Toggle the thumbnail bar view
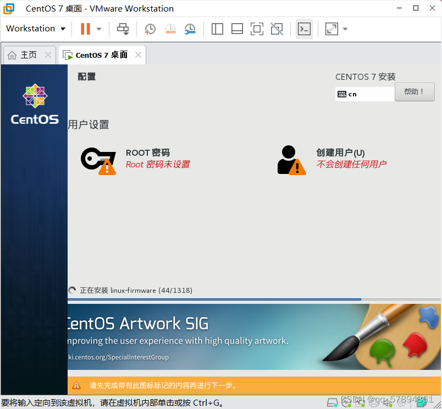 point(237,29)
